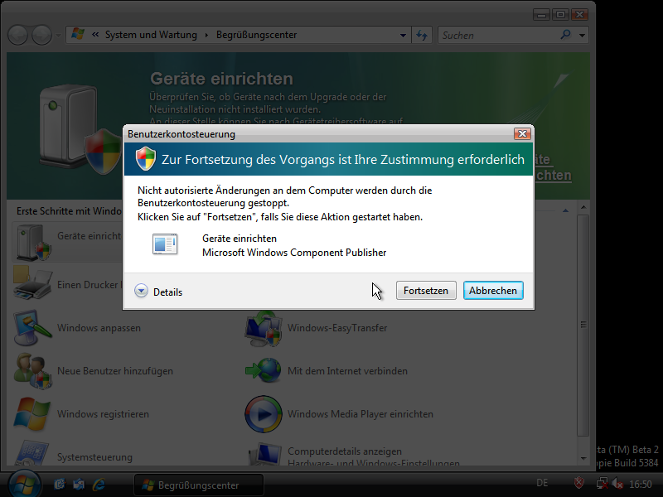This screenshot has height=497, width=663.
Task: Click the vertical scrollbar in Begrüßungscenter list
Action: (x=583, y=323)
